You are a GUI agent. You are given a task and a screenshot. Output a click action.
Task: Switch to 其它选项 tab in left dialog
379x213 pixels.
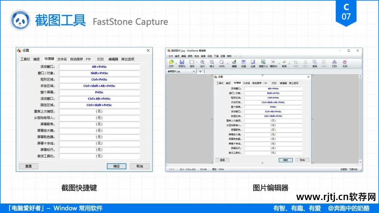coord(128,59)
